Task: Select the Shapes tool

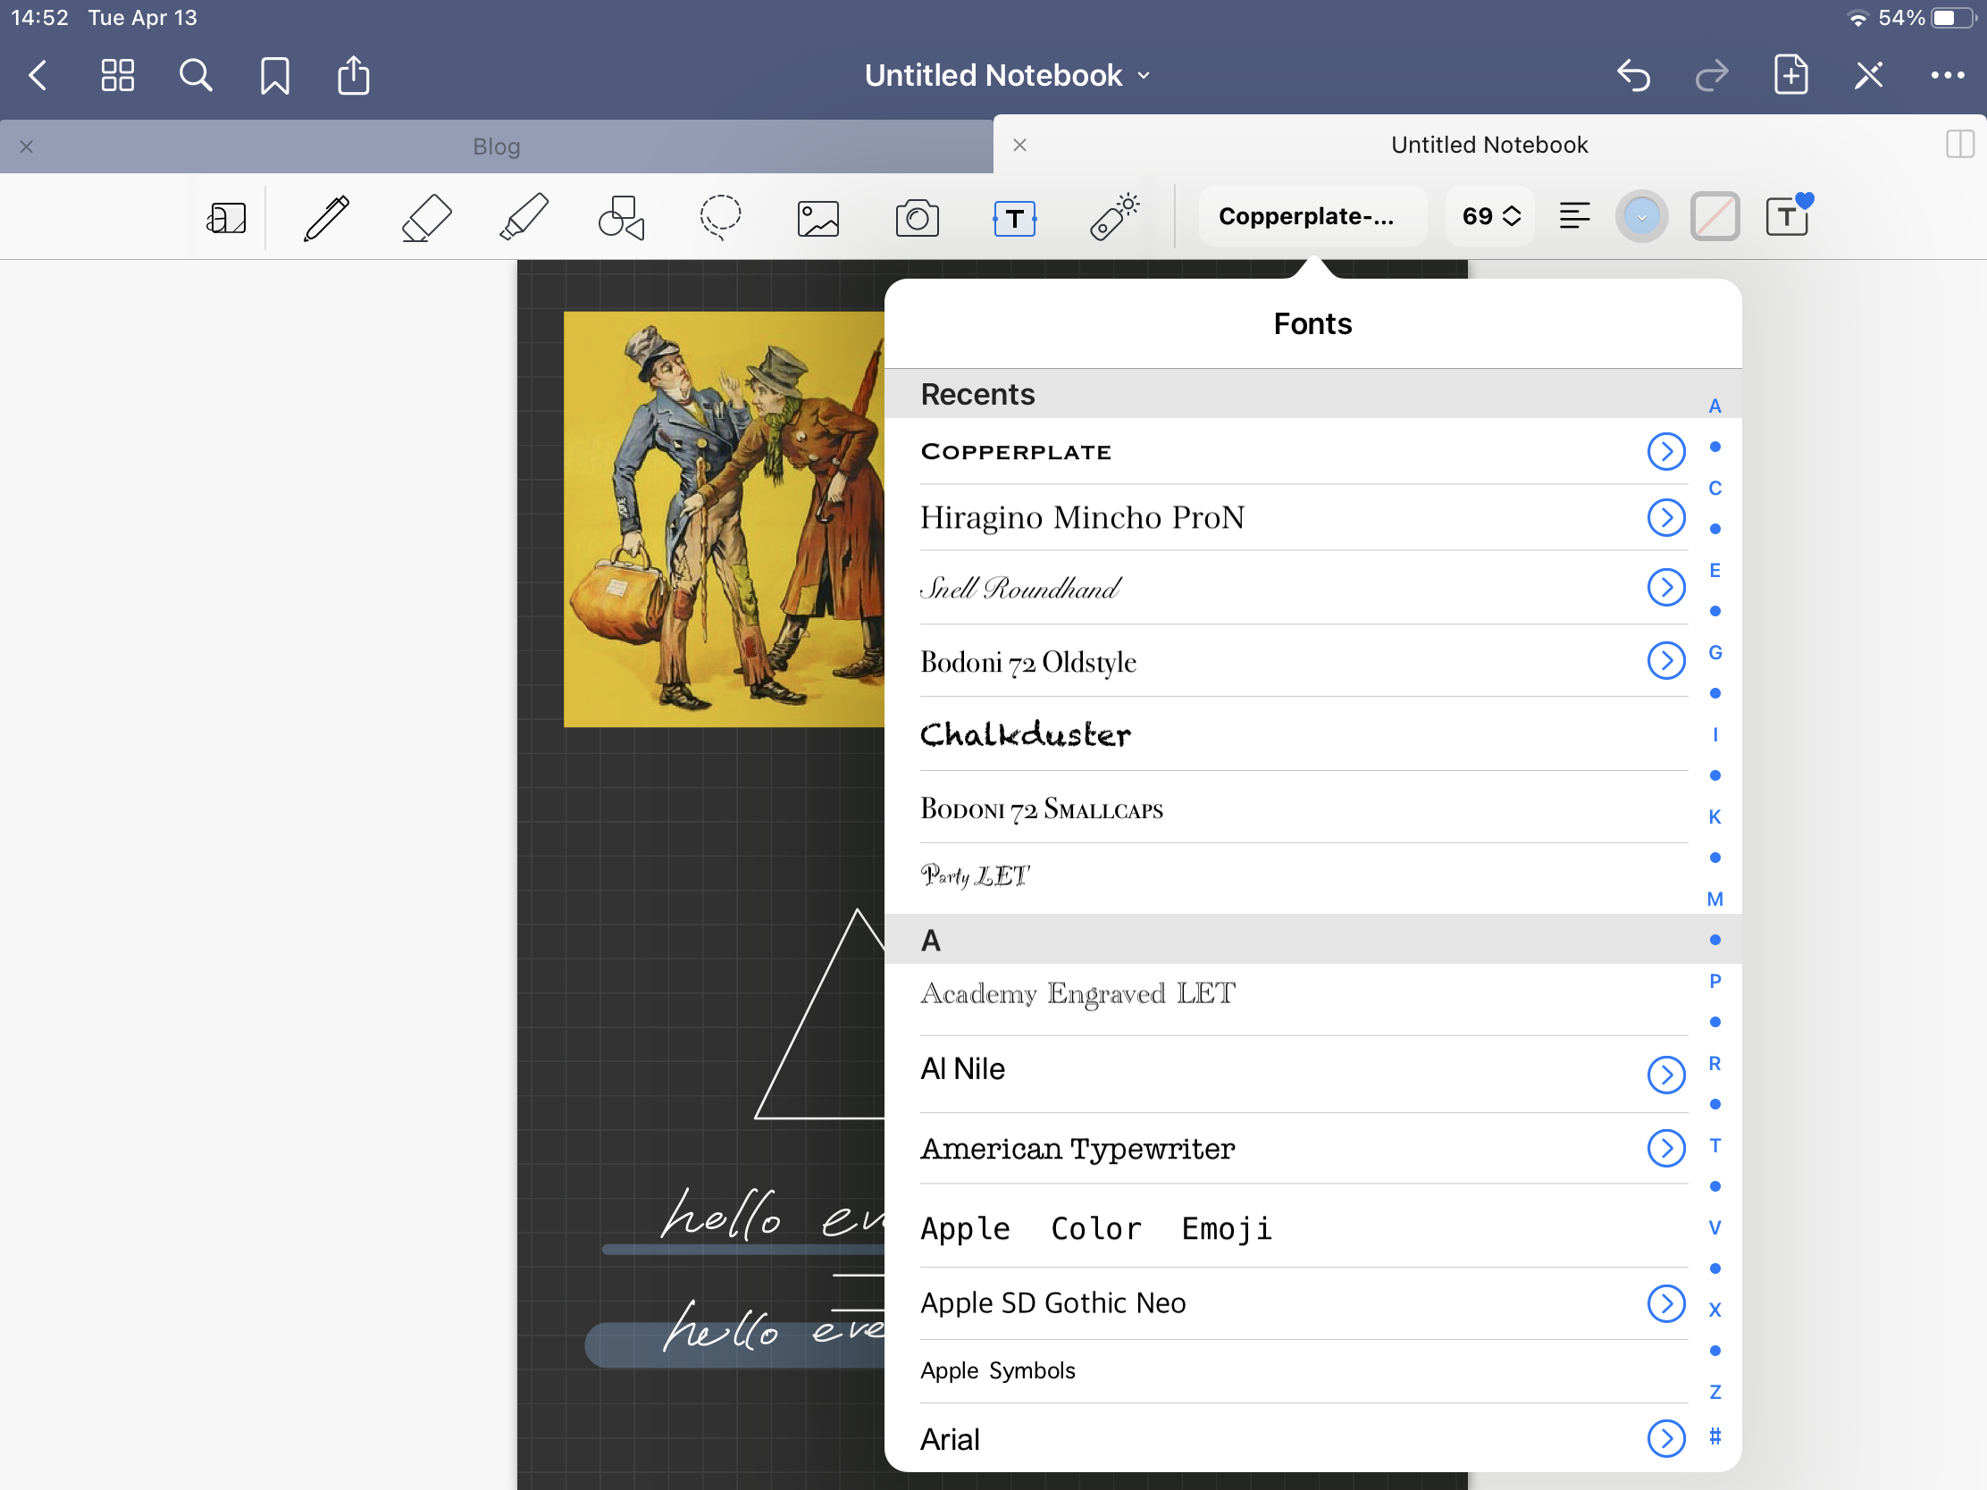Action: point(622,218)
